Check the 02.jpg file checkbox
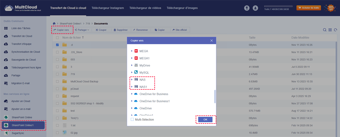Image resolution: width=340 pixels, height=137 pixels. pyautogui.click(x=57, y=132)
